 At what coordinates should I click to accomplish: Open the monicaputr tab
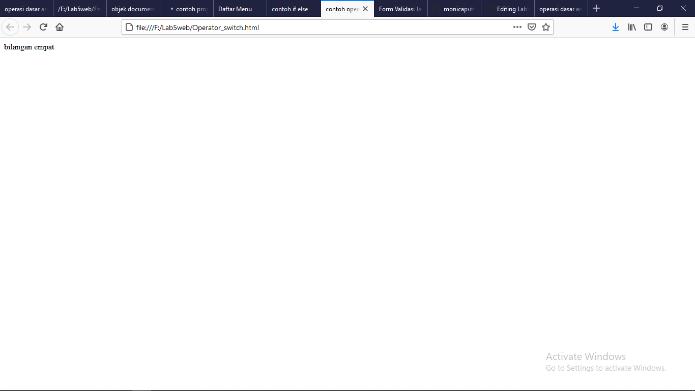point(454,9)
